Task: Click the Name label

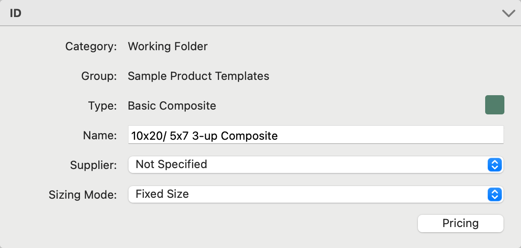Action: (100, 135)
